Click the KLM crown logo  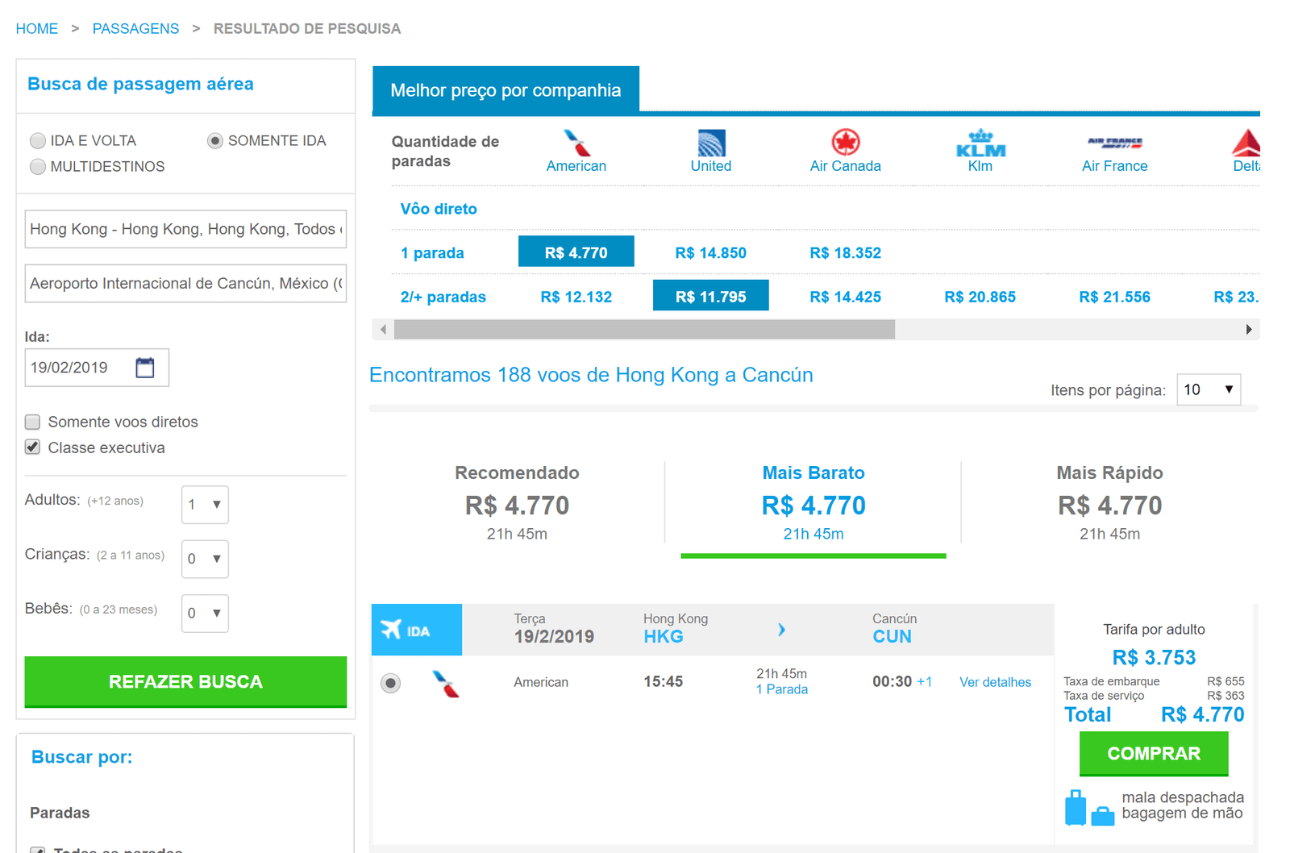coord(980,144)
